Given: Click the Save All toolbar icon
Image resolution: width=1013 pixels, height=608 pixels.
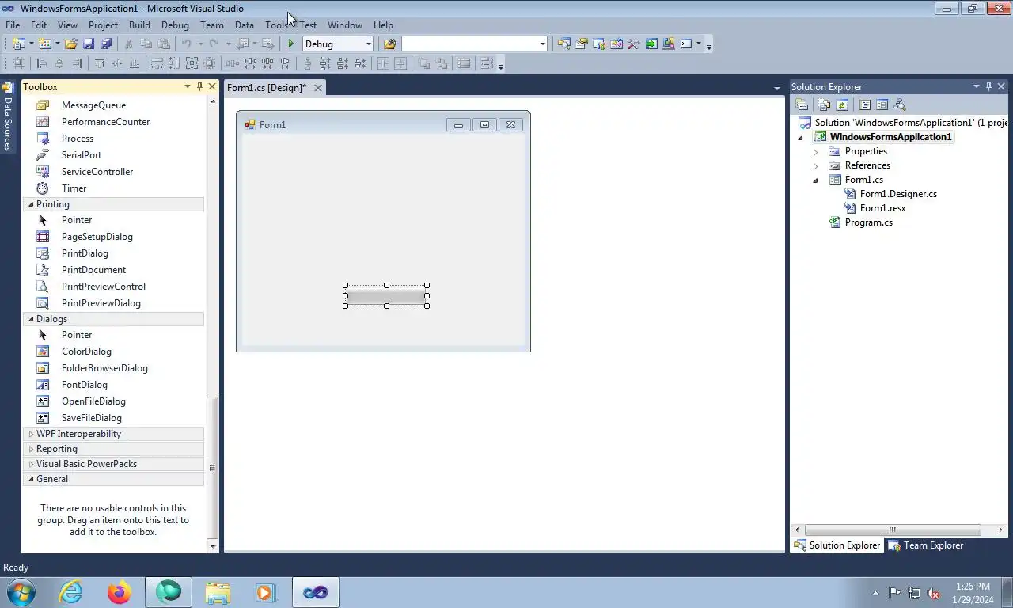Looking at the screenshot, I should click(106, 44).
